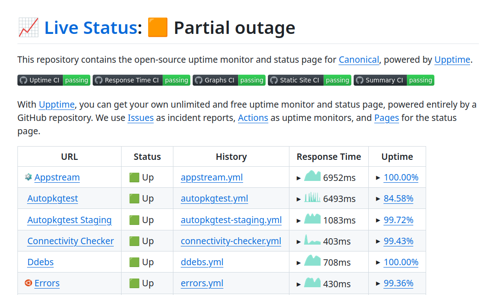Click the Errors response time graph

tap(312, 282)
